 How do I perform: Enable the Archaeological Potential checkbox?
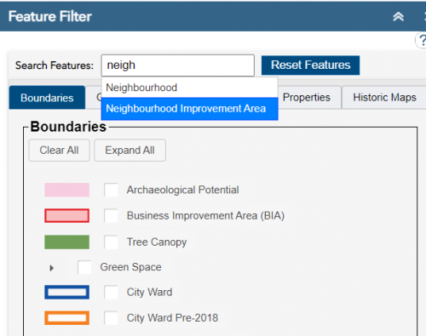coord(111,190)
